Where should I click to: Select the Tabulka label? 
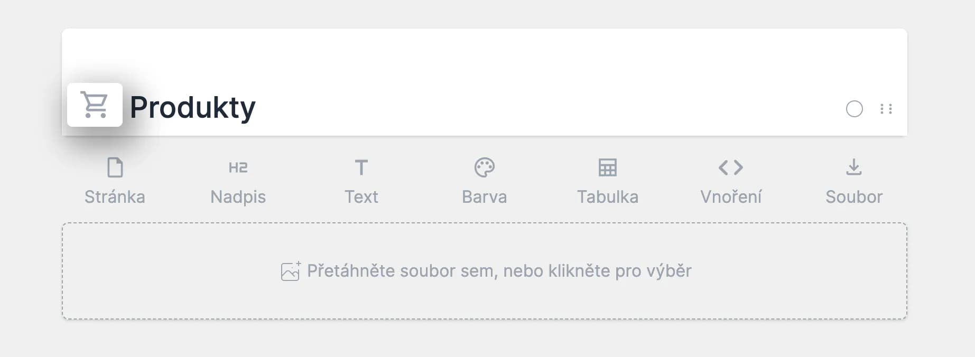pyautogui.click(x=607, y=197)
